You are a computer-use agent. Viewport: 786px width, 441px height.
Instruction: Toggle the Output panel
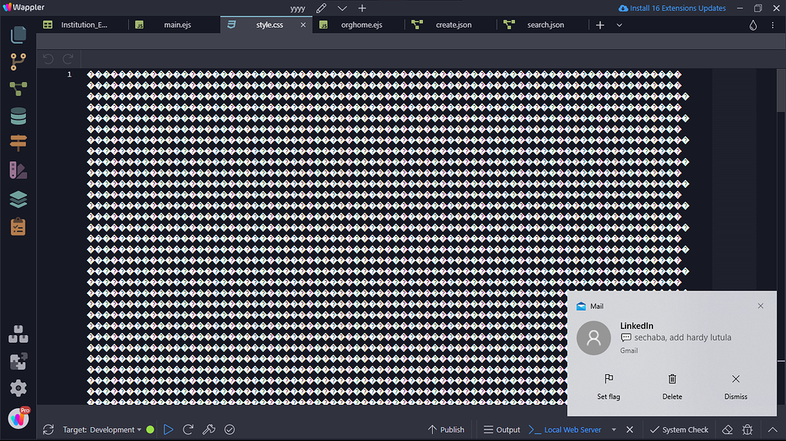(501, 429)
